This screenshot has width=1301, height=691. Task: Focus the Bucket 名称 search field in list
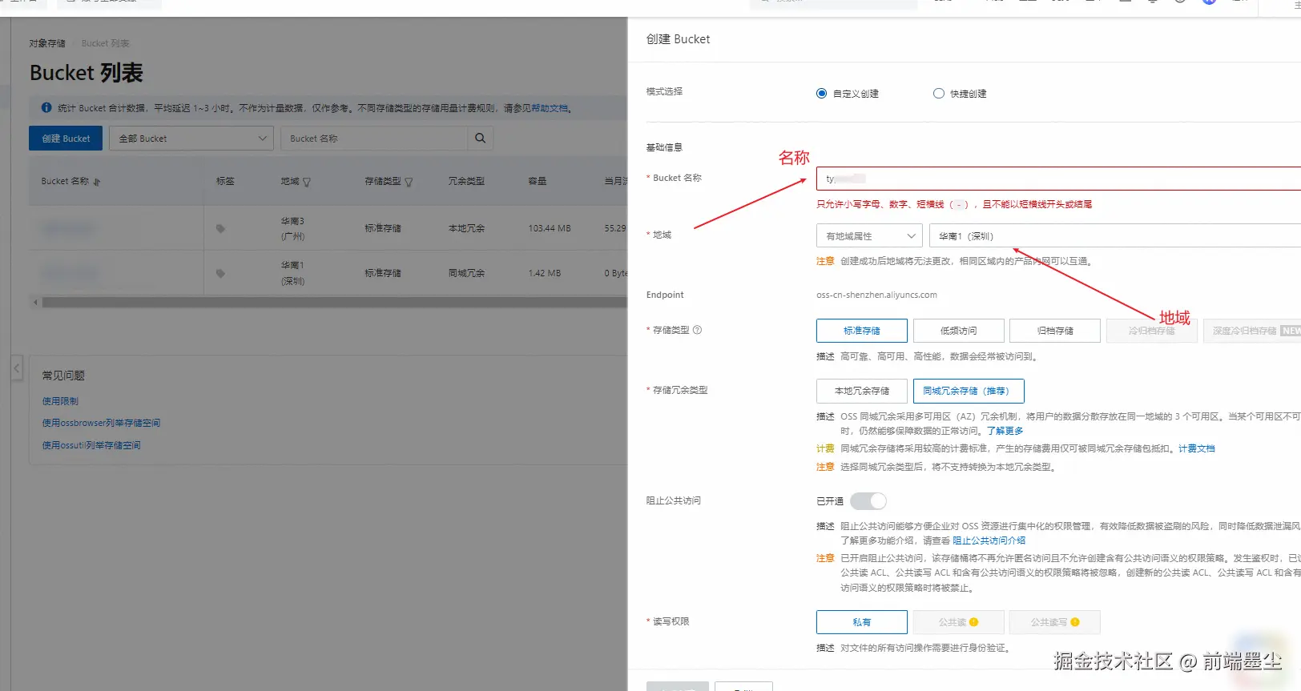point(373,139)
